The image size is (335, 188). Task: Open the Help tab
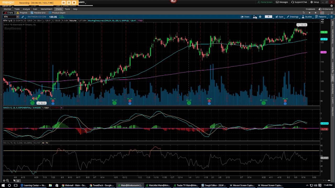click(75, 9)
